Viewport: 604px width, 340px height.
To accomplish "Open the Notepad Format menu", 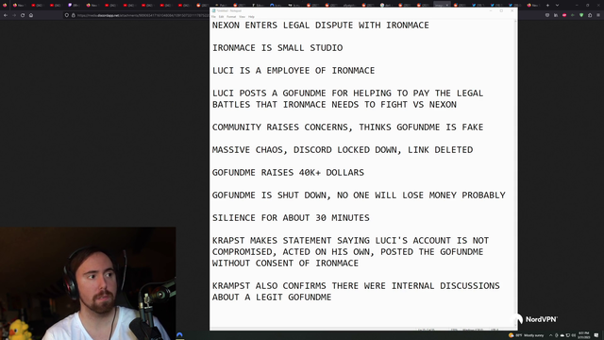I will click(x=231, y=17).
